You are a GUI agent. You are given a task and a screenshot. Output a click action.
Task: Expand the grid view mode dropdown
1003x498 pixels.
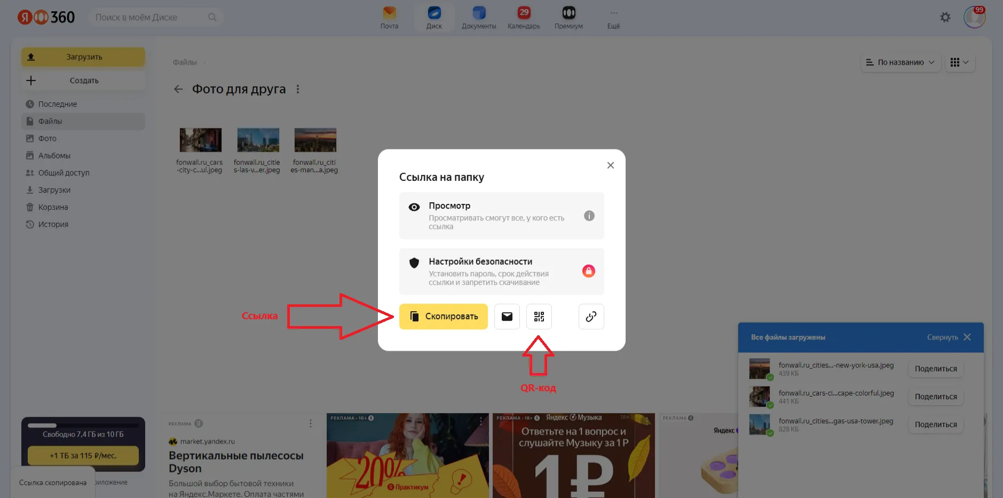(960, 62)
